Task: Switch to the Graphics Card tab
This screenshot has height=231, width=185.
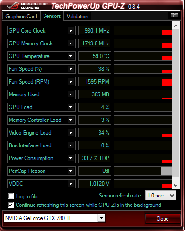Action: click(21, 17)
